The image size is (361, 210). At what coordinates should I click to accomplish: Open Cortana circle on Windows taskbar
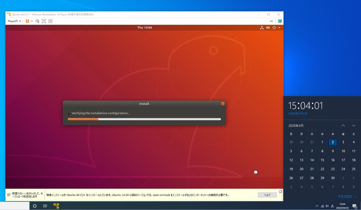tap(35, 206)
